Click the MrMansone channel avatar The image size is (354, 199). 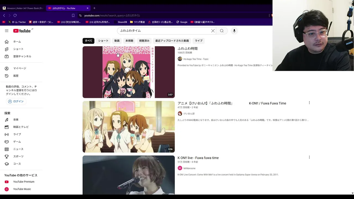coord(180,168)
